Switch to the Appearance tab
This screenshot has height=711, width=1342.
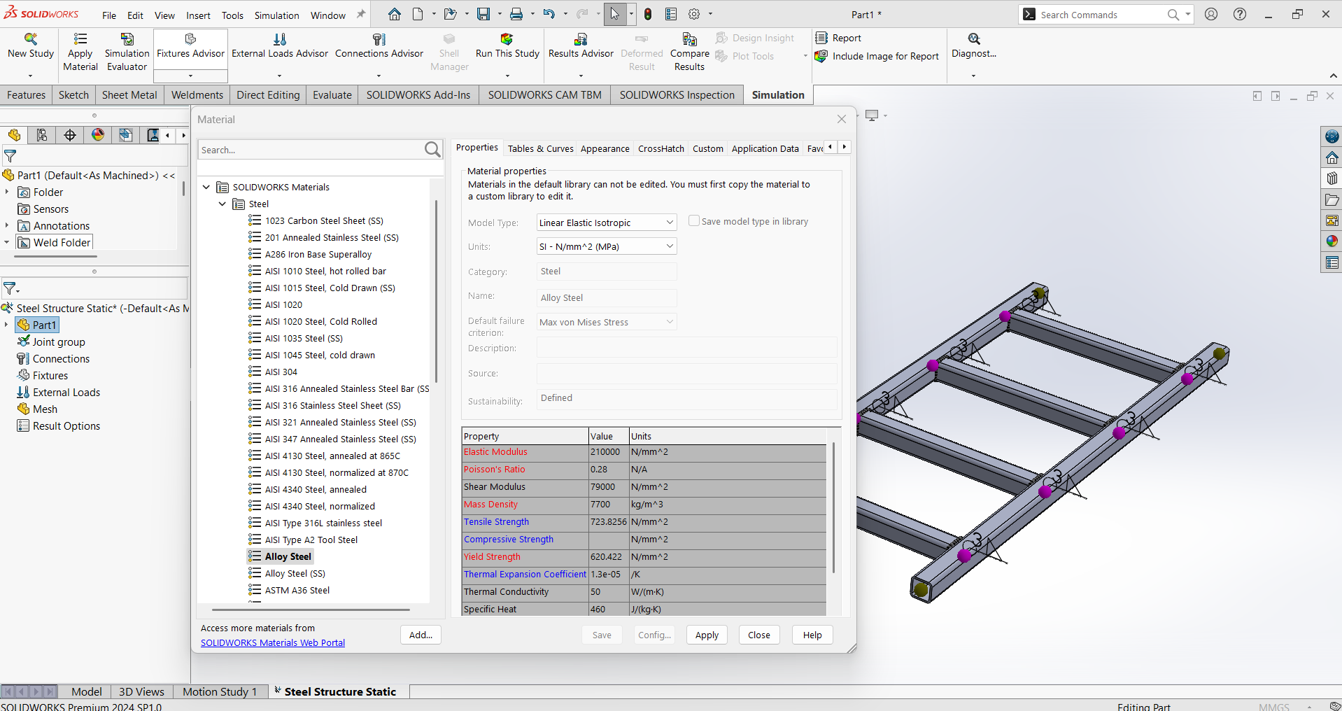pyautogui.click(x=605, y=148)
